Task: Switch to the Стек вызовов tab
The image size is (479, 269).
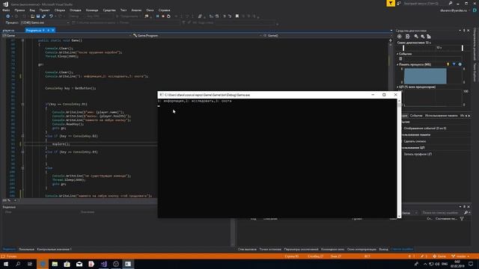Action: point(247,249)
